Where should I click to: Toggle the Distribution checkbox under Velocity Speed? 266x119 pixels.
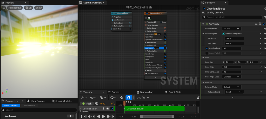point(207,48)
